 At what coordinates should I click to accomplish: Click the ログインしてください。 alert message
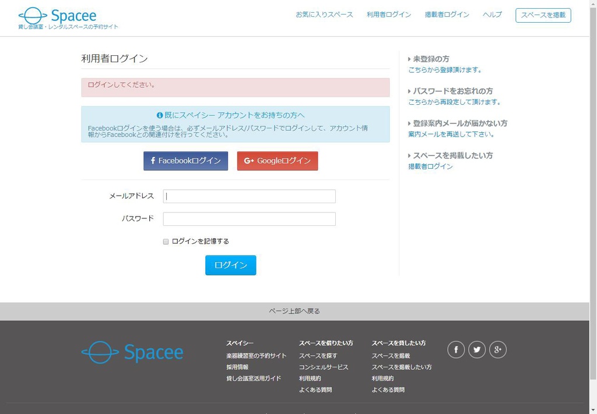pyautogui.click(x=236, y=87)
